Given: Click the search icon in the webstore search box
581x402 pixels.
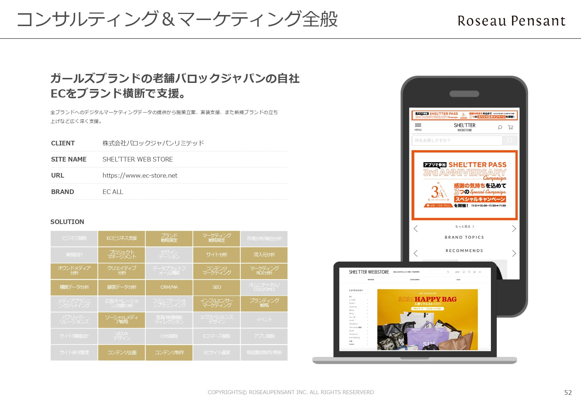Looking at the screenshot, I should [x=448, y=272].
